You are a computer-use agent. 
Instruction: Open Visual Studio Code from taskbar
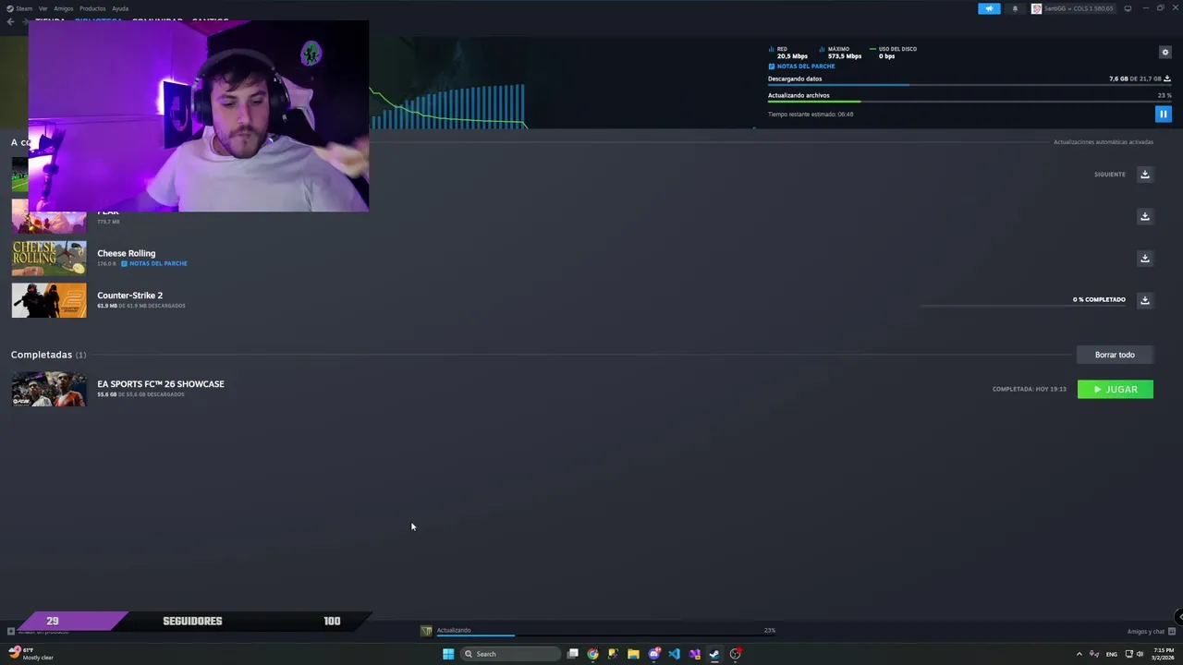click(x=674, y=654)
